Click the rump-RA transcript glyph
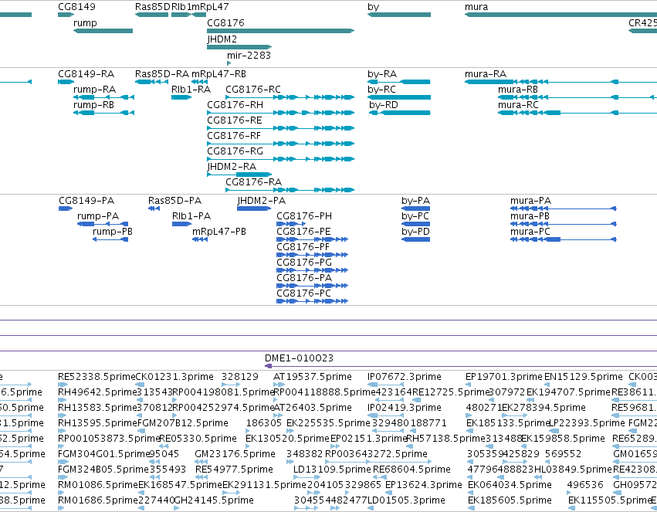 [x=103, y=97]
